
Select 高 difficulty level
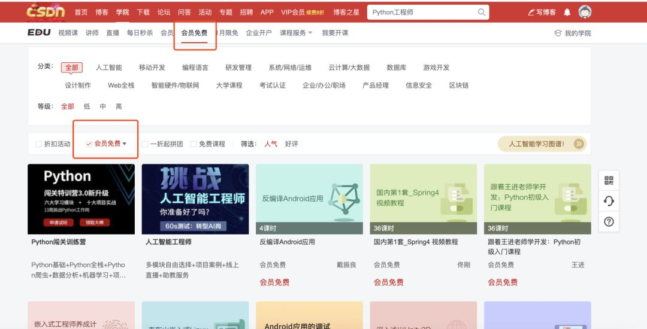(x=119, y=106)
